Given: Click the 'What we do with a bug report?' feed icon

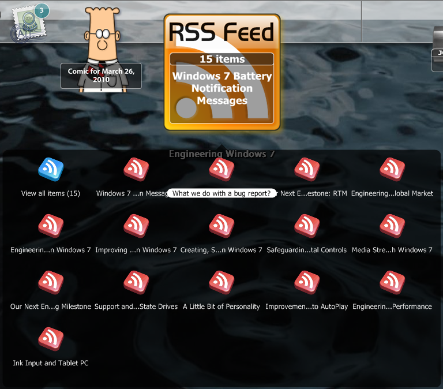Looking at the screenshot, I should 221,170.
